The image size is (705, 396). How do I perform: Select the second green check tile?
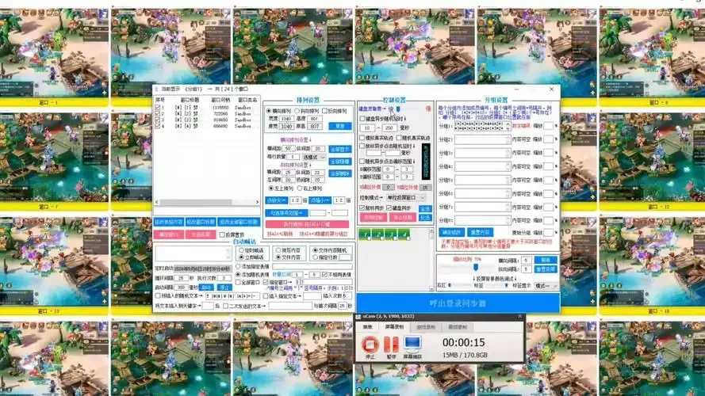[377, 234]
